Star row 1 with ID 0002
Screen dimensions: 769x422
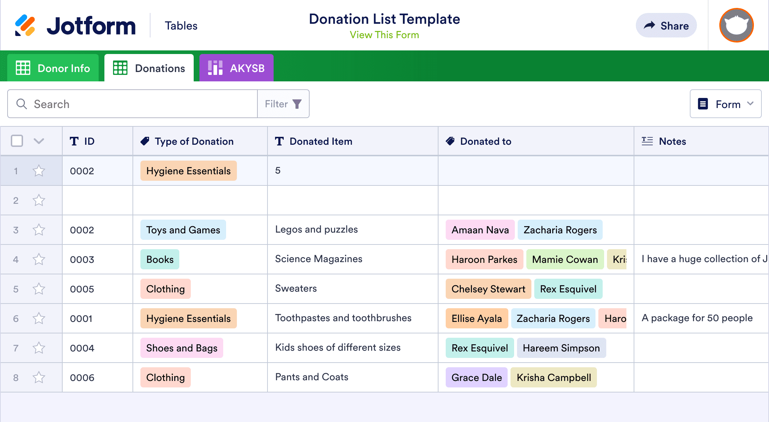pos(39,171)
